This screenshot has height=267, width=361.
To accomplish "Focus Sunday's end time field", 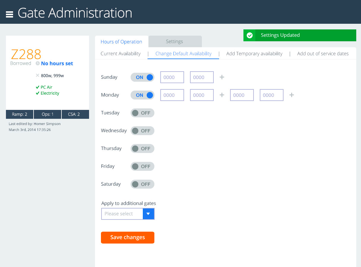I will point(202,77).
